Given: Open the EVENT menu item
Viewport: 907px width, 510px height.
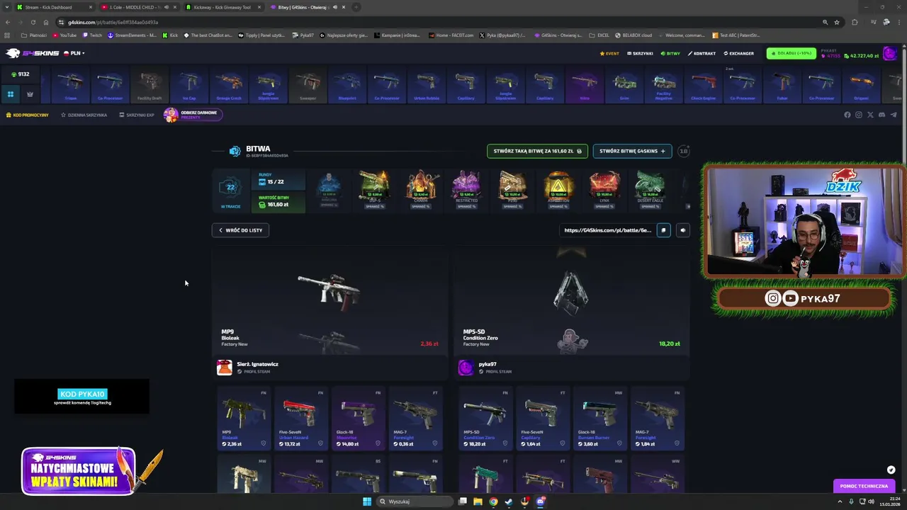Looking at the screenshot, I should [x=609, y=53].
